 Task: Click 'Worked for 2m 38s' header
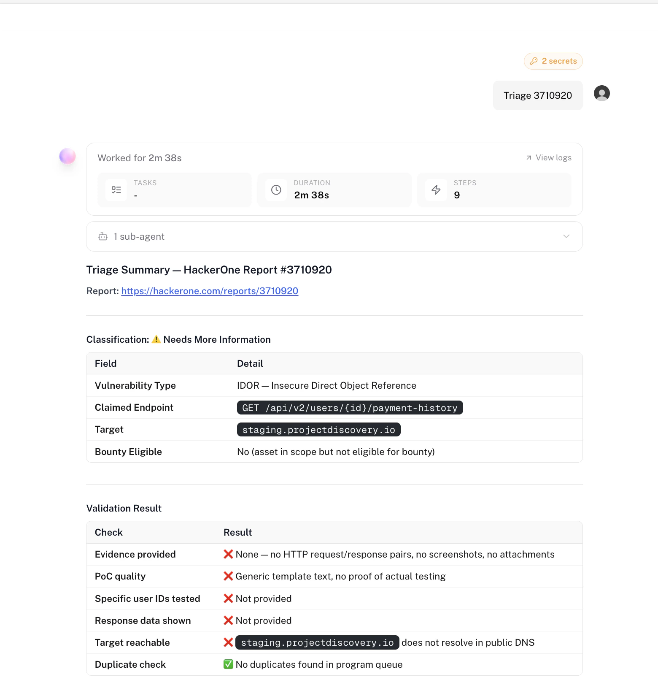[140, 158]
